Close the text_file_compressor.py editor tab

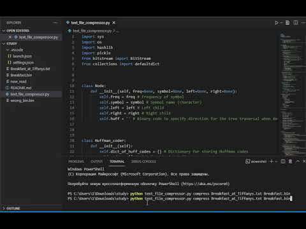click(x=114, y=23)
